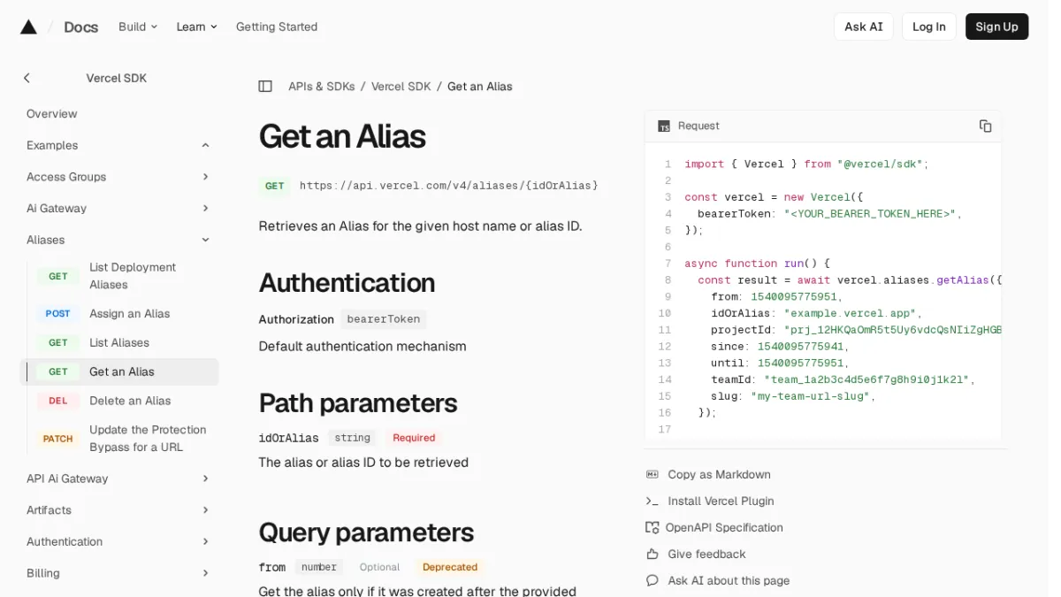Click the Copy as Markdown link

(x=719, y=474)
